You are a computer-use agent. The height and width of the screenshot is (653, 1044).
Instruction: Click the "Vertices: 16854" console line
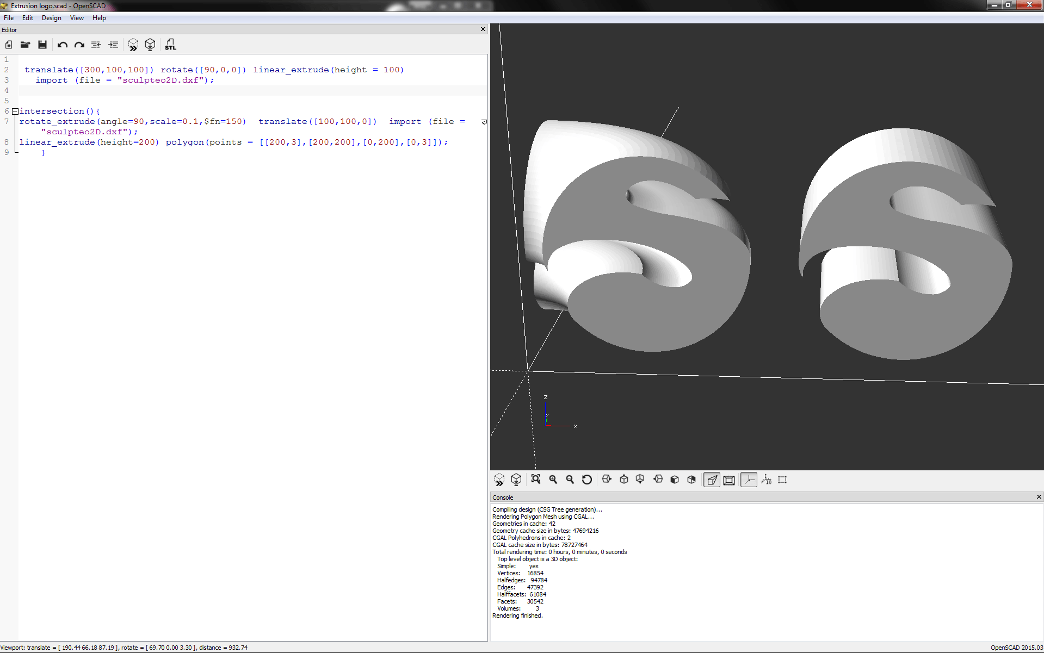point(520,573)
